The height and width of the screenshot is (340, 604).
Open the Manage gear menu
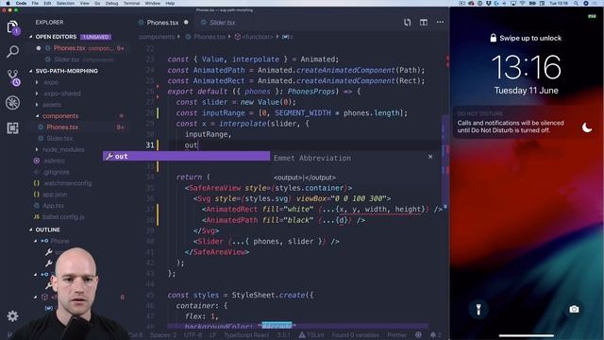coord(12,316)
